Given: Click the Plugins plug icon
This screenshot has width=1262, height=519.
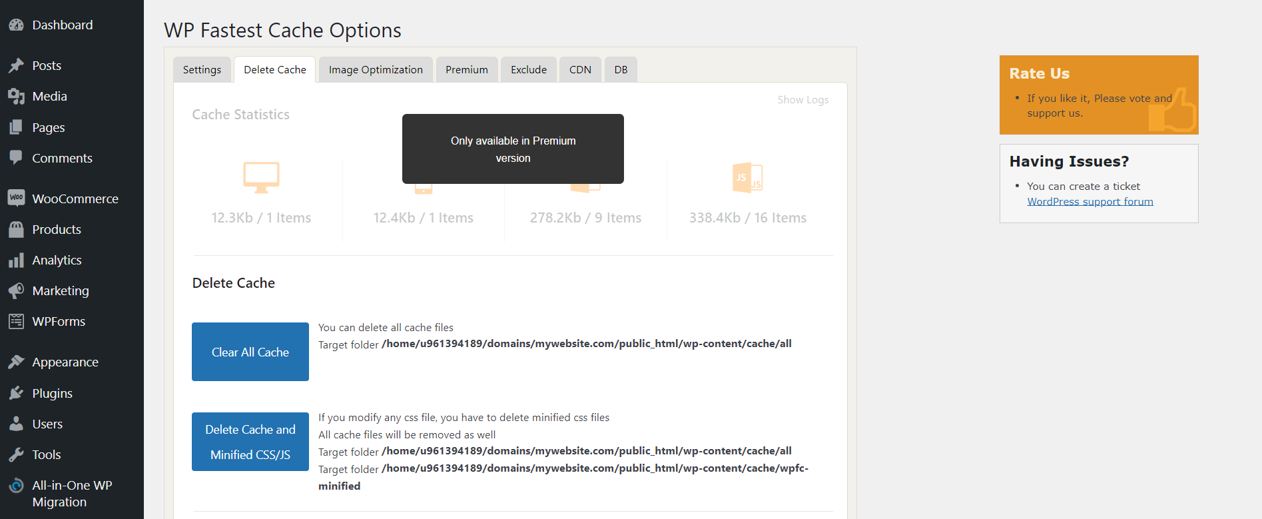Looking at the screenshot, I should click(x=17, y=393).
